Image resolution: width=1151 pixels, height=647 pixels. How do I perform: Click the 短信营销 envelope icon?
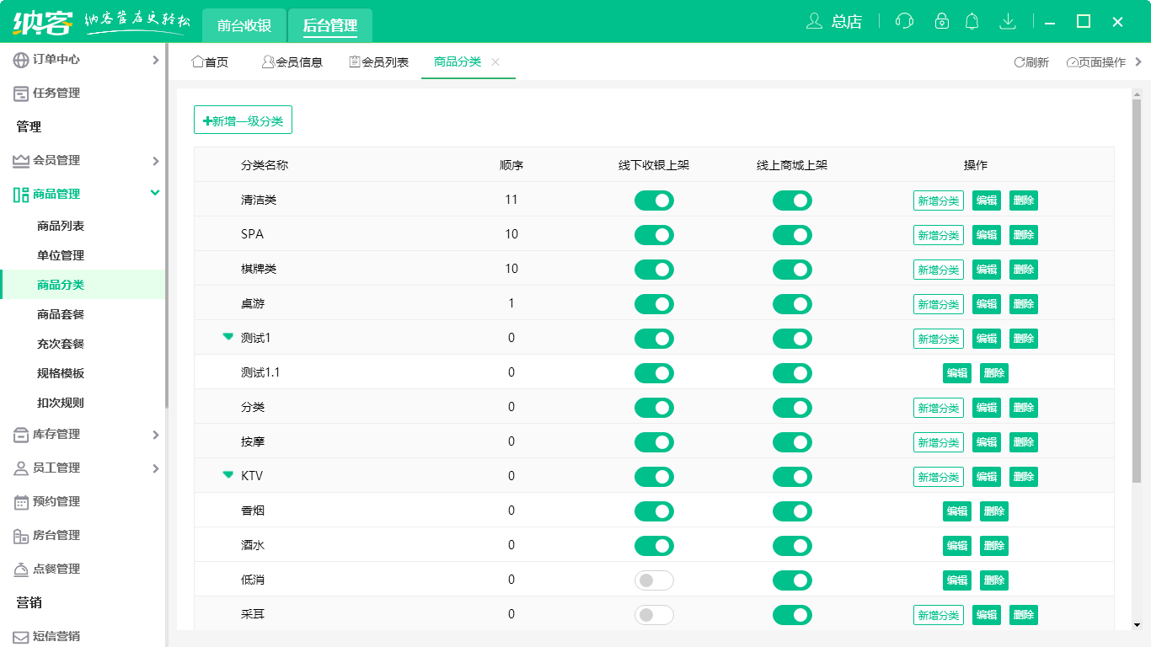pyautogui.click(x=21, y=637)
